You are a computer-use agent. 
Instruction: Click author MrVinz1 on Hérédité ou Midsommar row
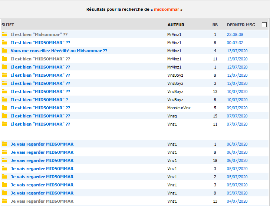[x=174, y=51]
